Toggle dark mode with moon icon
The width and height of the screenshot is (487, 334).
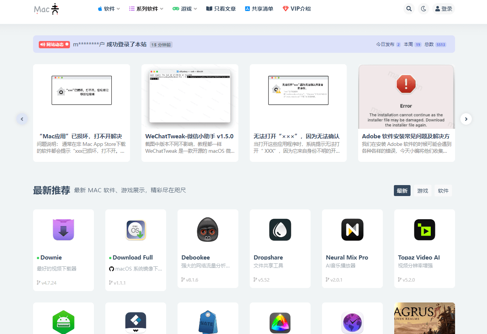[424, 8]
